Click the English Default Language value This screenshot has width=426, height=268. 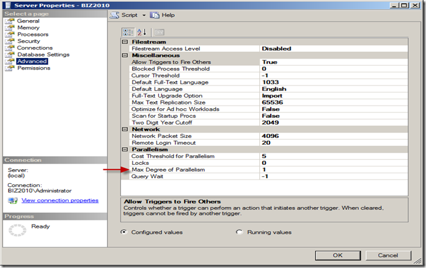pos(334,89)
